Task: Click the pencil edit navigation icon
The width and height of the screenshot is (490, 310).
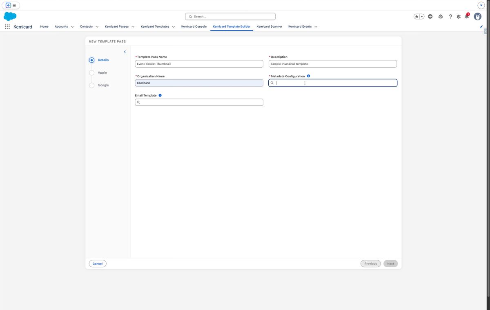Action: 481,26
